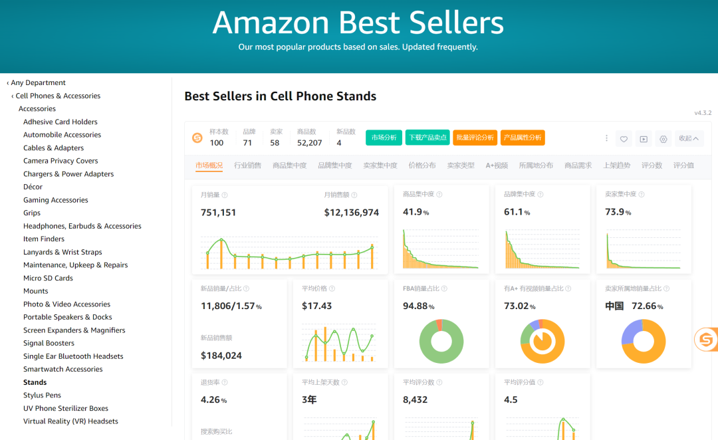Open Gaming Accessories category link
Viewport: 718px width, 440px height.
[55, 200]
